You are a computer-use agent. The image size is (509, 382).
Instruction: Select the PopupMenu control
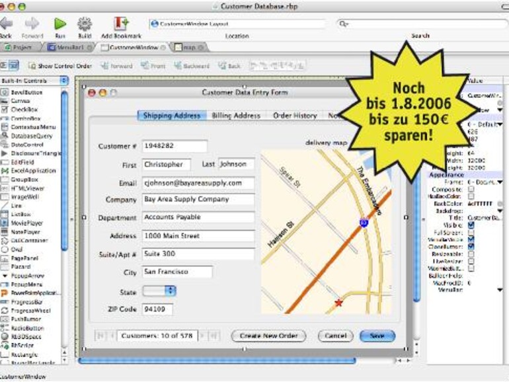tap(26, 284)
